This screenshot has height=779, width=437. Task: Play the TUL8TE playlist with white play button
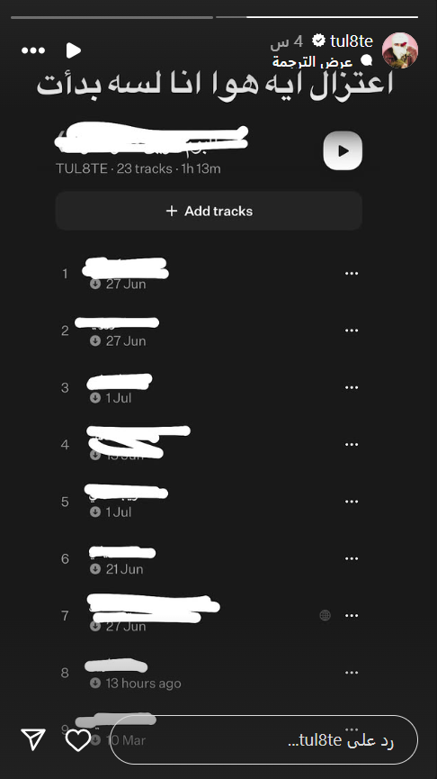click(x=343, y=150)
